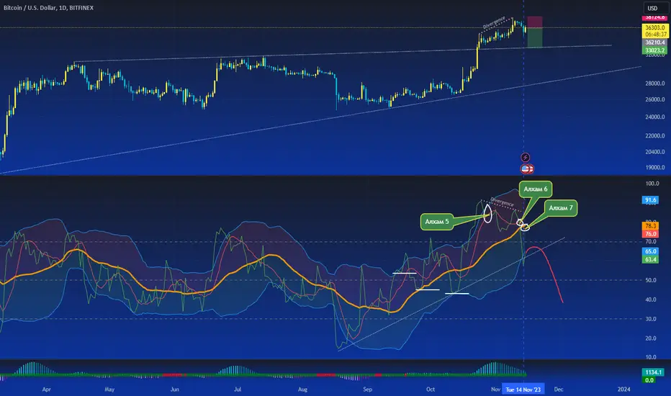Click the Jun label on time axis
The width and height of the screenshot is (671, 396).
click(x=175, y=389)
